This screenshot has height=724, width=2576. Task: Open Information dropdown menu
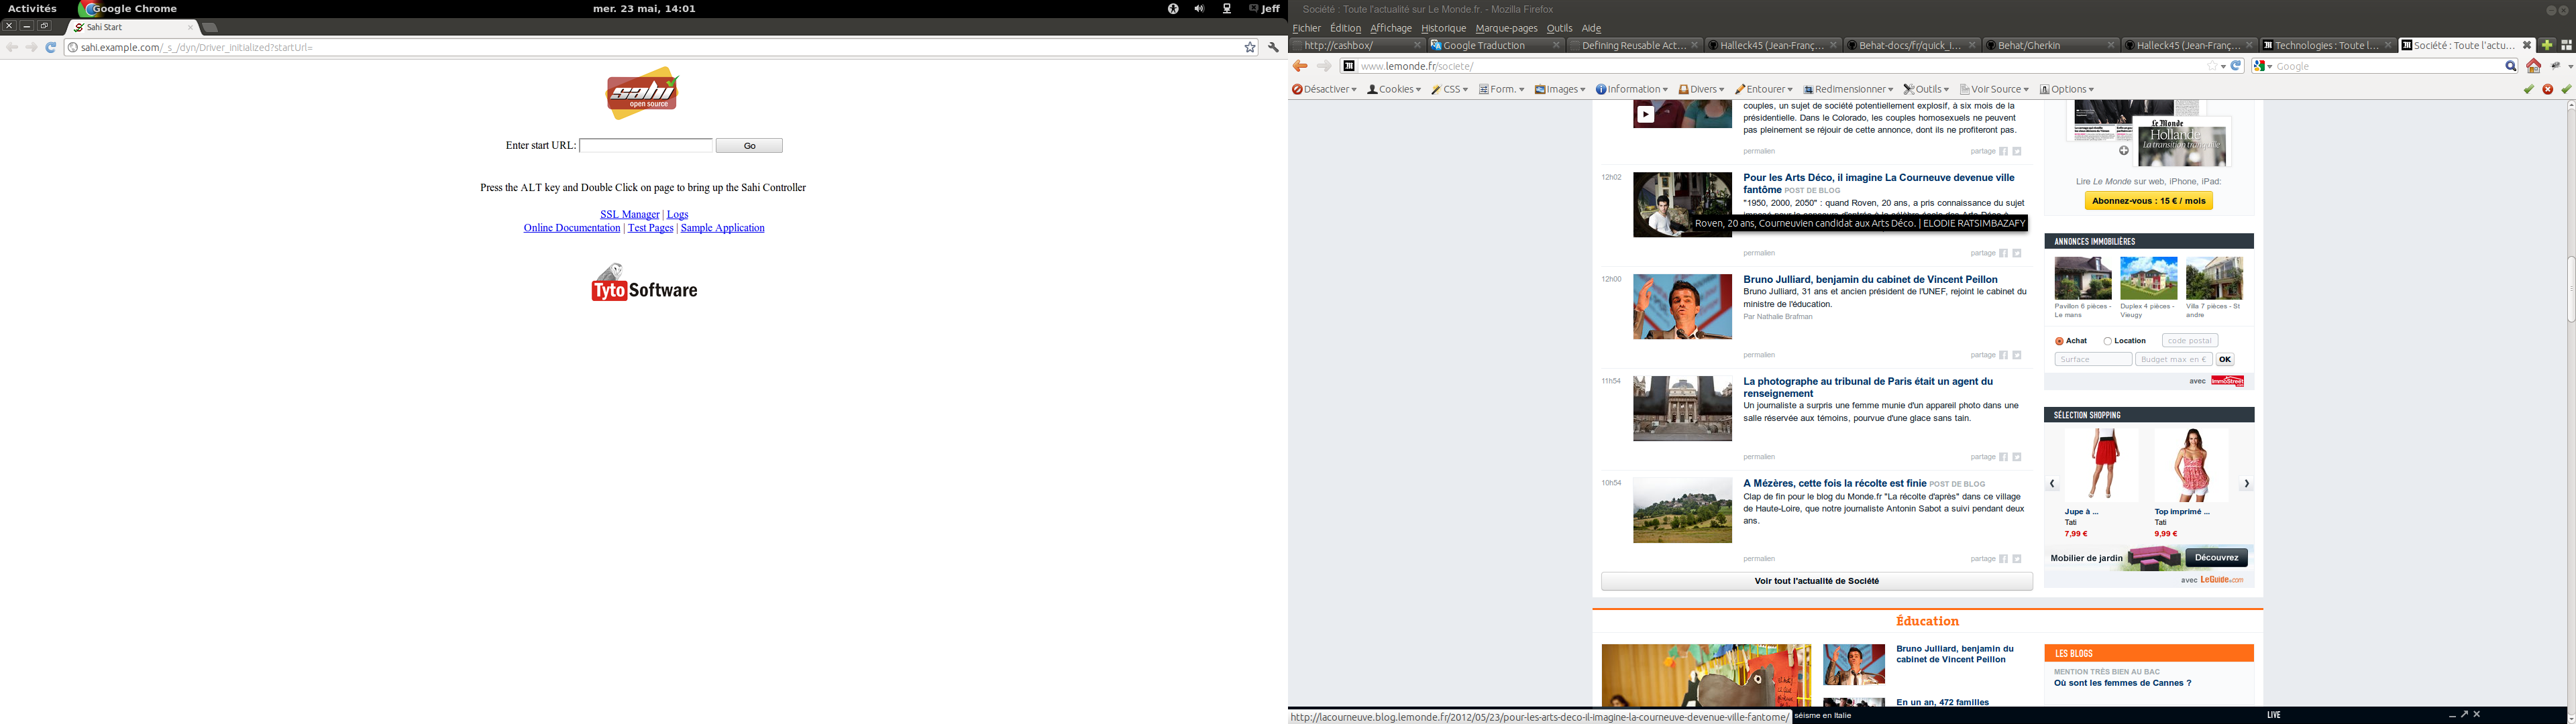1632,89
